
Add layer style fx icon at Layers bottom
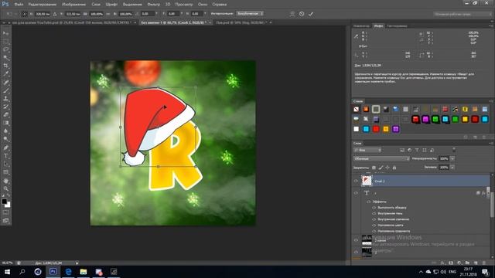(x=442, y=263)
